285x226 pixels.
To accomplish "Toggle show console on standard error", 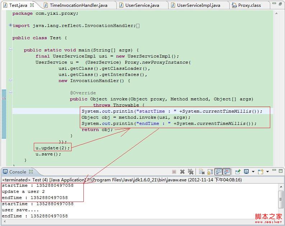I will pyautogui.click(x=227, y=172).
